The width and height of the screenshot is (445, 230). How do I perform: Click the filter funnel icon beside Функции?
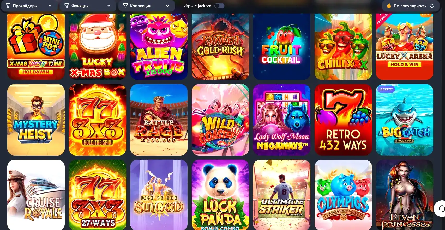(67, 6)
